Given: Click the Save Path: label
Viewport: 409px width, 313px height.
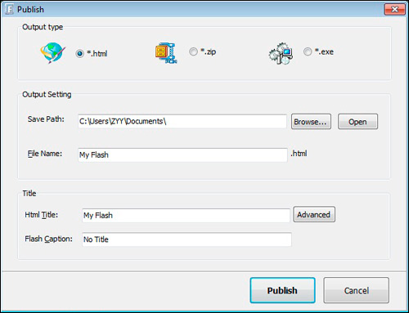Looking at the screenshot, I should click(46, 119).
